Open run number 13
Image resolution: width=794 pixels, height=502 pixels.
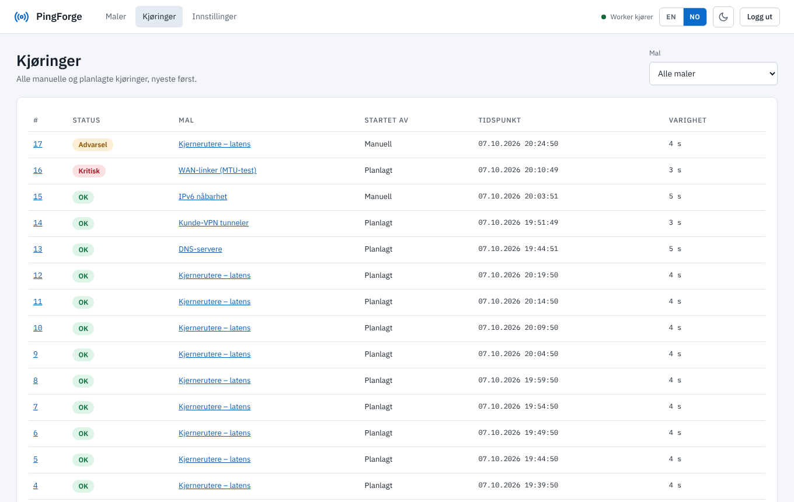pyautogui.click(x=38, y=249)
